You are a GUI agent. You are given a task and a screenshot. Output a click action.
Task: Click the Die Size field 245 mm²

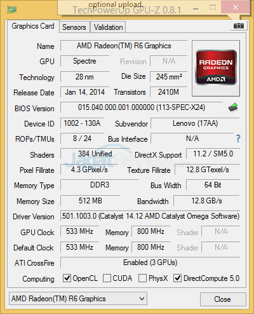(x=169, y=77)
